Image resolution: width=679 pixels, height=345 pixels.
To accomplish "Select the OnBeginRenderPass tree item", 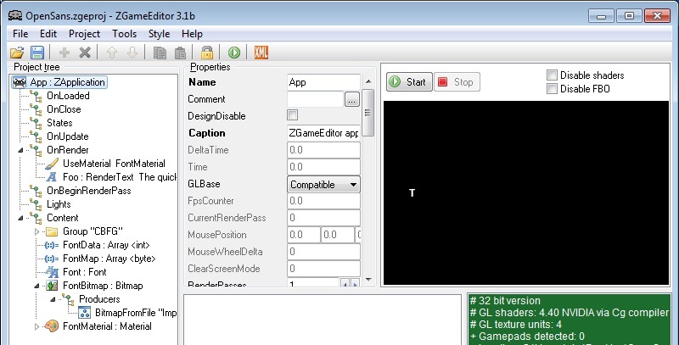I will click(x=89, y=191).
